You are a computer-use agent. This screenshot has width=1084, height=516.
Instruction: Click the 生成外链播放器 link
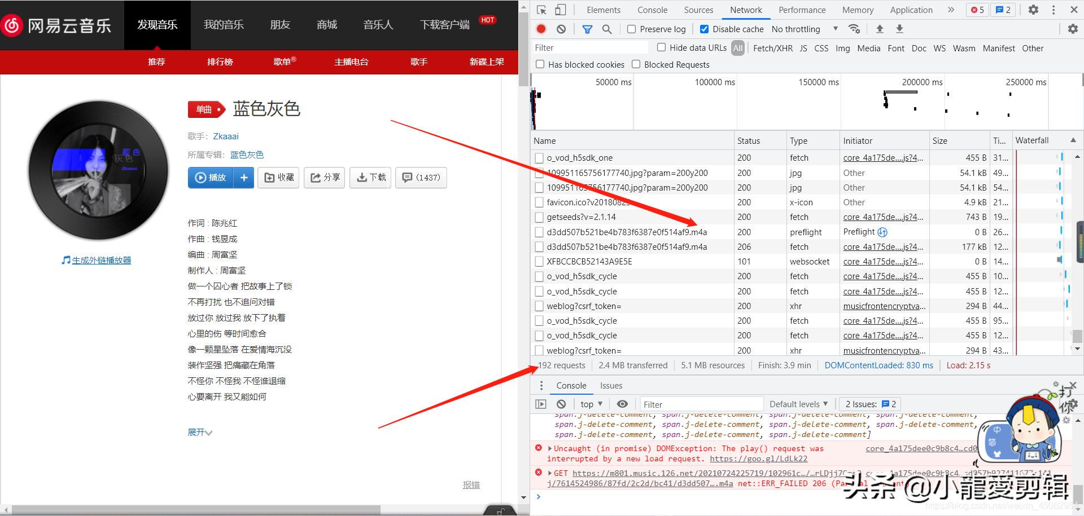[100, 260]
